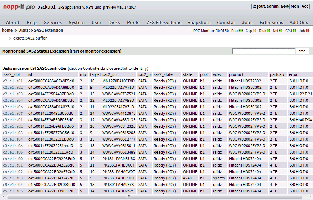
Task: Select serial number PK1311PAGN5U6X
Action: click(118, 159)
